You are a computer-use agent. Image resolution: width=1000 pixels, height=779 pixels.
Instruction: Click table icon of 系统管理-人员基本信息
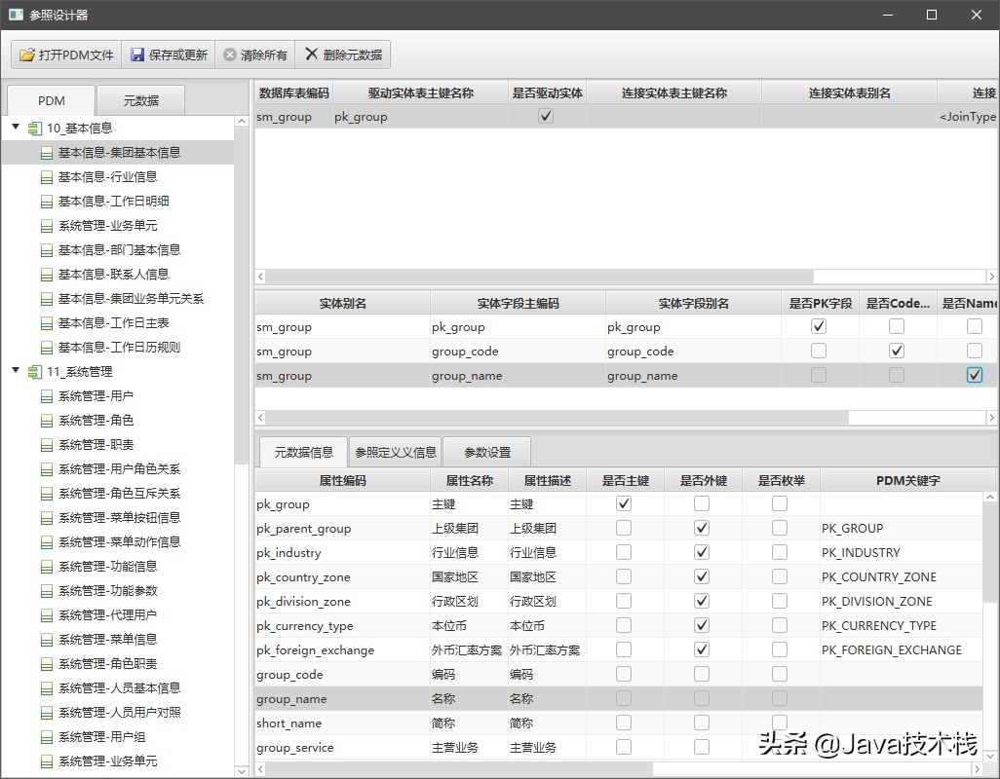(47, 688)
